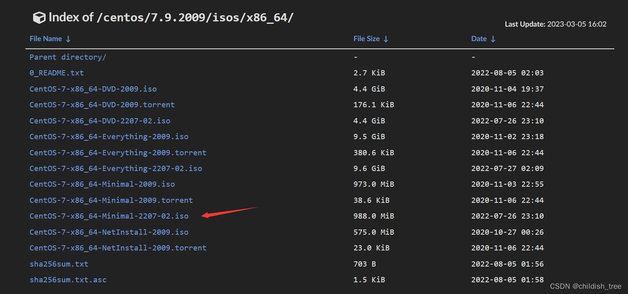Click date 2022-08-05 01:58
628x294 pixels.
[507, 280]
